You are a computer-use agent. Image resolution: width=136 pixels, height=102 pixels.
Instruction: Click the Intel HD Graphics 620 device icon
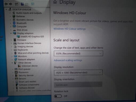coord(18,36)
